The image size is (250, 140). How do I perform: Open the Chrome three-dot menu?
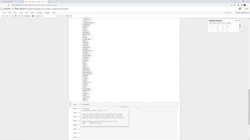click(248, 5)
